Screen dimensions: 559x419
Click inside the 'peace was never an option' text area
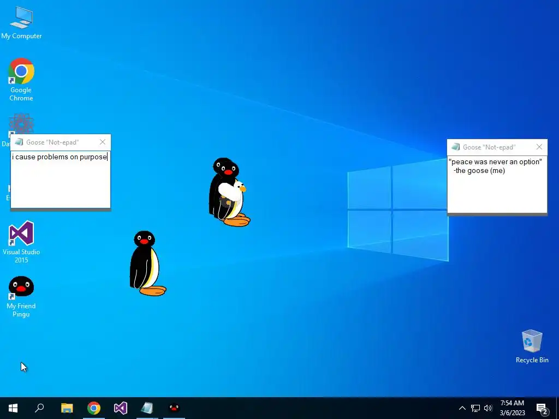click(x=497, y=184)
